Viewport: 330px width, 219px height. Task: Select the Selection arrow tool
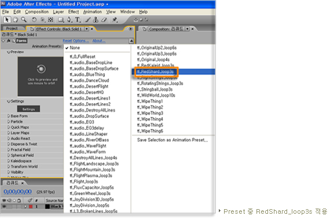point(6,20)
